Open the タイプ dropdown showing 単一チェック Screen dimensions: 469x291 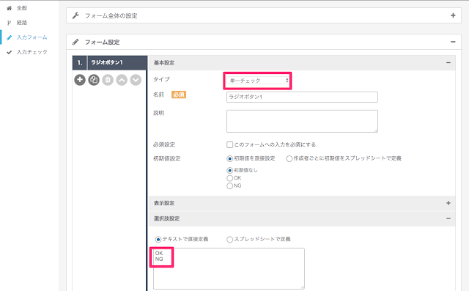click(258, 81)
